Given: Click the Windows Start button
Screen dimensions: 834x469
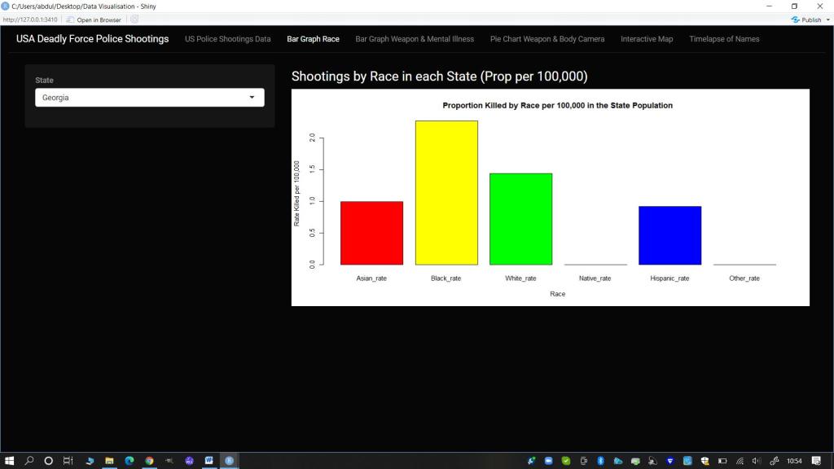Looking at the screenshot, I should click(9, 460).
